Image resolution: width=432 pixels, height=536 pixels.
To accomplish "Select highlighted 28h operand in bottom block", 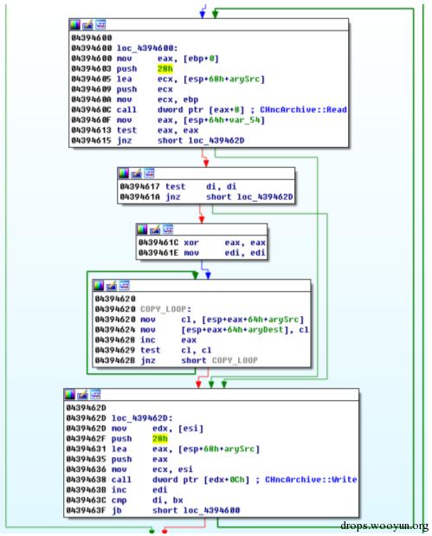I will coord(160,439).
